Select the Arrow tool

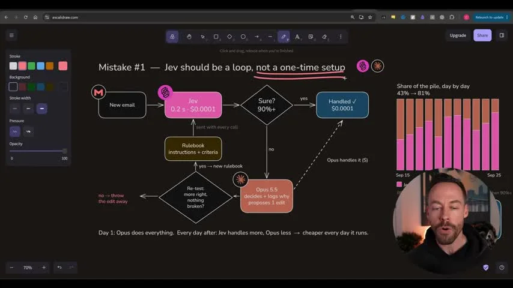click(x=257, y=37)
